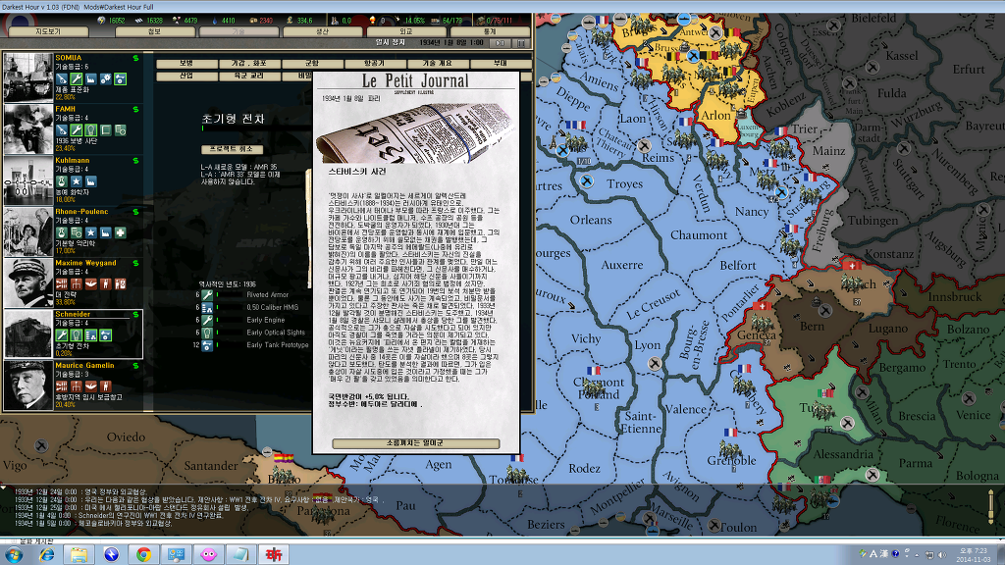Open Internet Explorer from taskbar
Image resolution: width=1005 pixels, height=565 pixels.
tap(46, 555)
